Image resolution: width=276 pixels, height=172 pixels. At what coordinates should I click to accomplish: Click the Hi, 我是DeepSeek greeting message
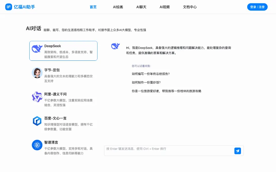click(x=179, y=50)
